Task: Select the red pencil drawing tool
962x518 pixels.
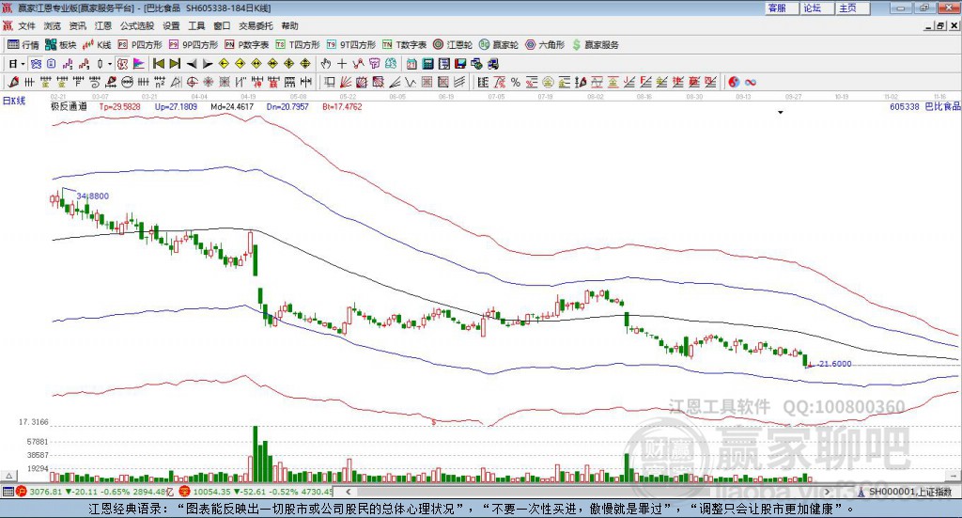Action: [x=13, y=82]
